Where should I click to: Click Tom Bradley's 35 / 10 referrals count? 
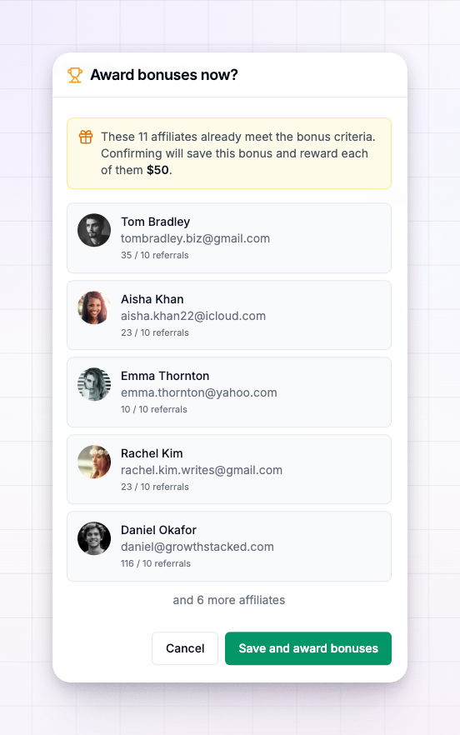(x=155, y=255)
